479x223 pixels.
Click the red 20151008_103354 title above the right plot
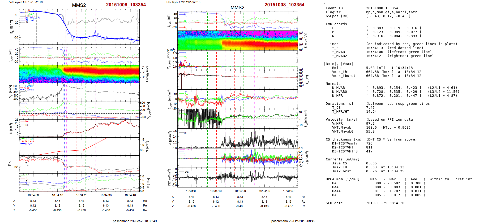pos(284,5)
